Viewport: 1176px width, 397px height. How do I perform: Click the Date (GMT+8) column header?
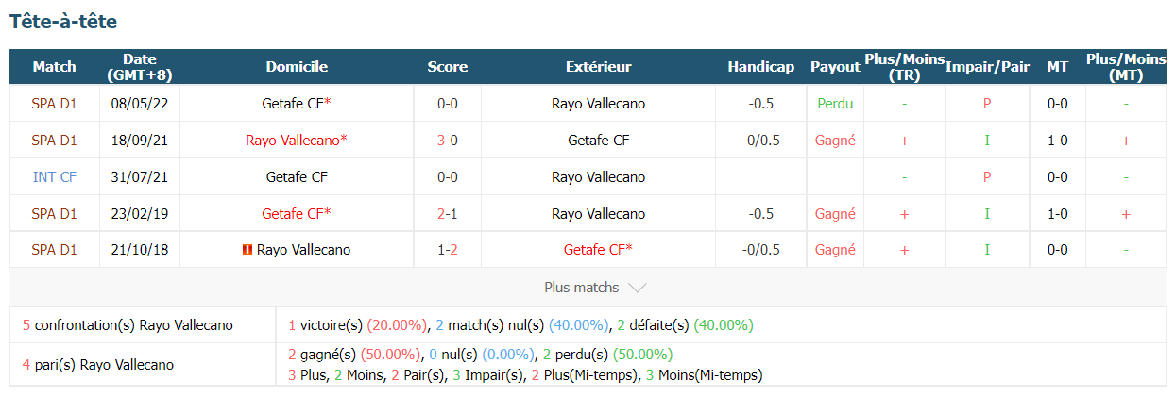(140, 67)
